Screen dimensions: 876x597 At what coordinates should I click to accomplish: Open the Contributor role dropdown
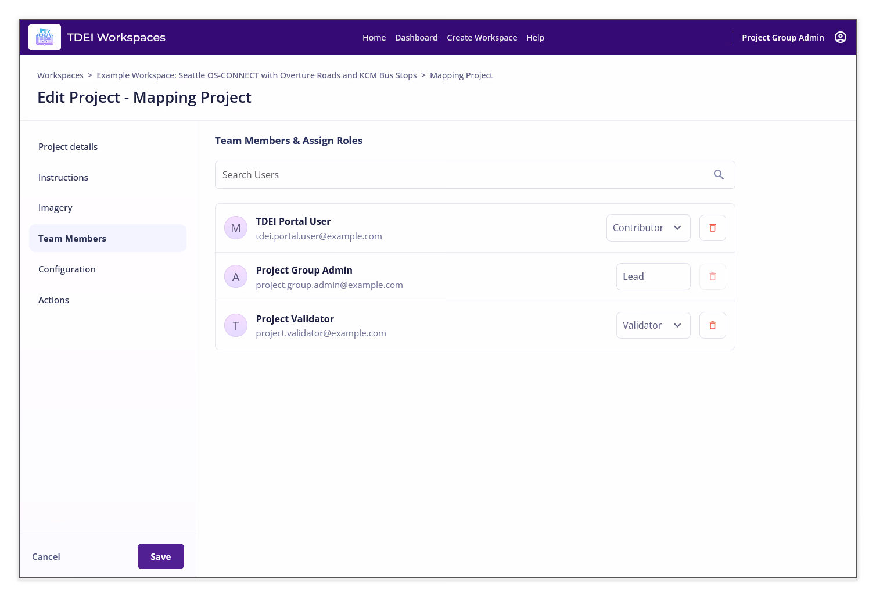(x=648, y=228)
